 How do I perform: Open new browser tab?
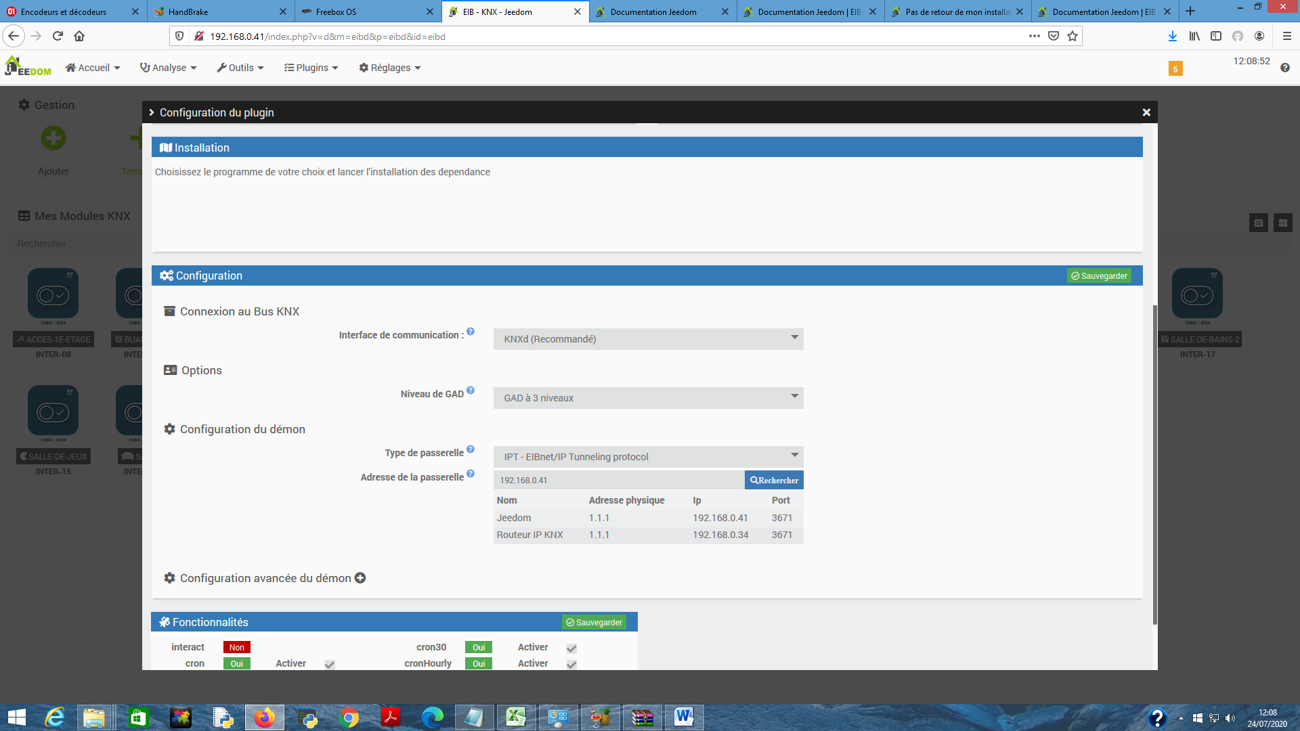tap(1190, 12)
